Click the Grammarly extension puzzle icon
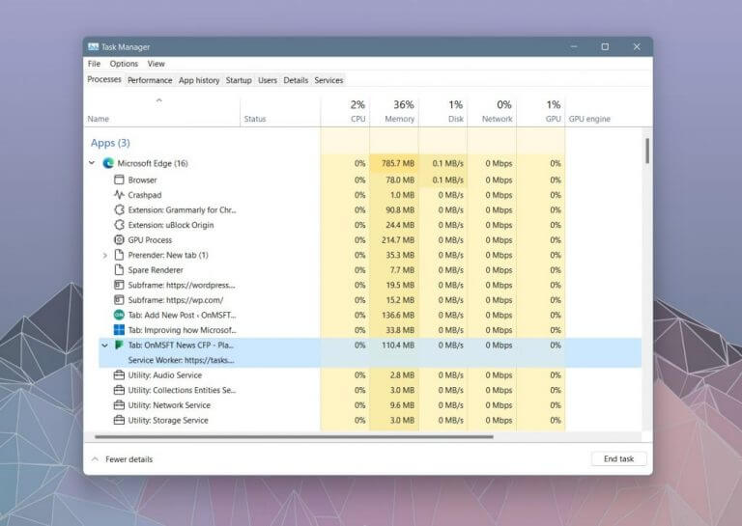The width and height of the screenshot is (742, 526). 119,209
